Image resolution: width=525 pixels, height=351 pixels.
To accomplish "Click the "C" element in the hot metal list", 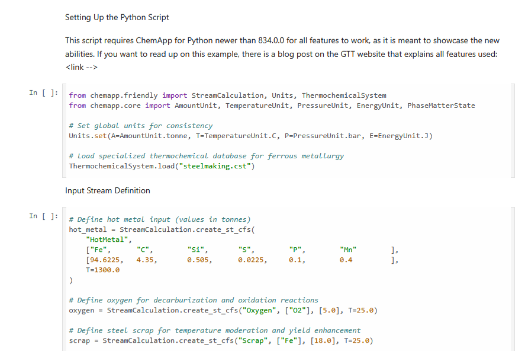I will pos(143,250).
